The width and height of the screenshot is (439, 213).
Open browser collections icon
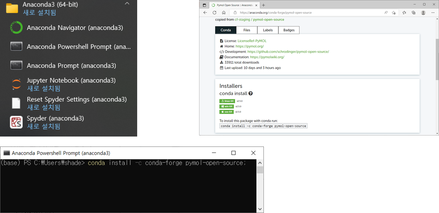pyautogui.click(x=414, y=13)
